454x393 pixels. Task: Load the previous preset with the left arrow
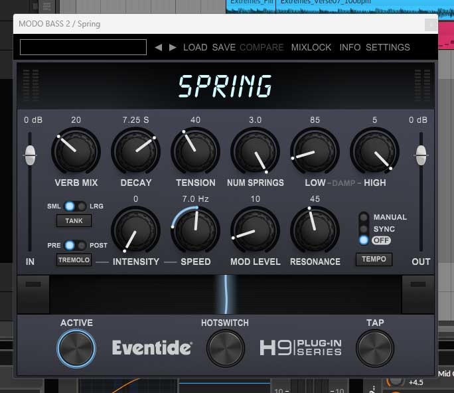point(159,47)
